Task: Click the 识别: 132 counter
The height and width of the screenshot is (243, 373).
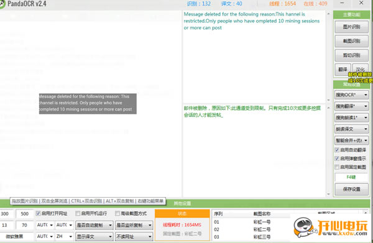Action: (x=199, y=4)
